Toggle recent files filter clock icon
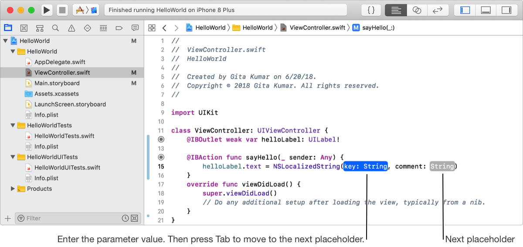523x247 pixels. pyautogui.click(x=126, y=218)
